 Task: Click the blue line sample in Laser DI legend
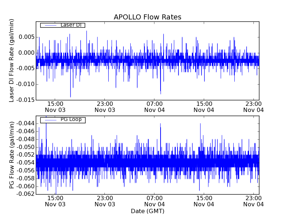pos(50,25)
